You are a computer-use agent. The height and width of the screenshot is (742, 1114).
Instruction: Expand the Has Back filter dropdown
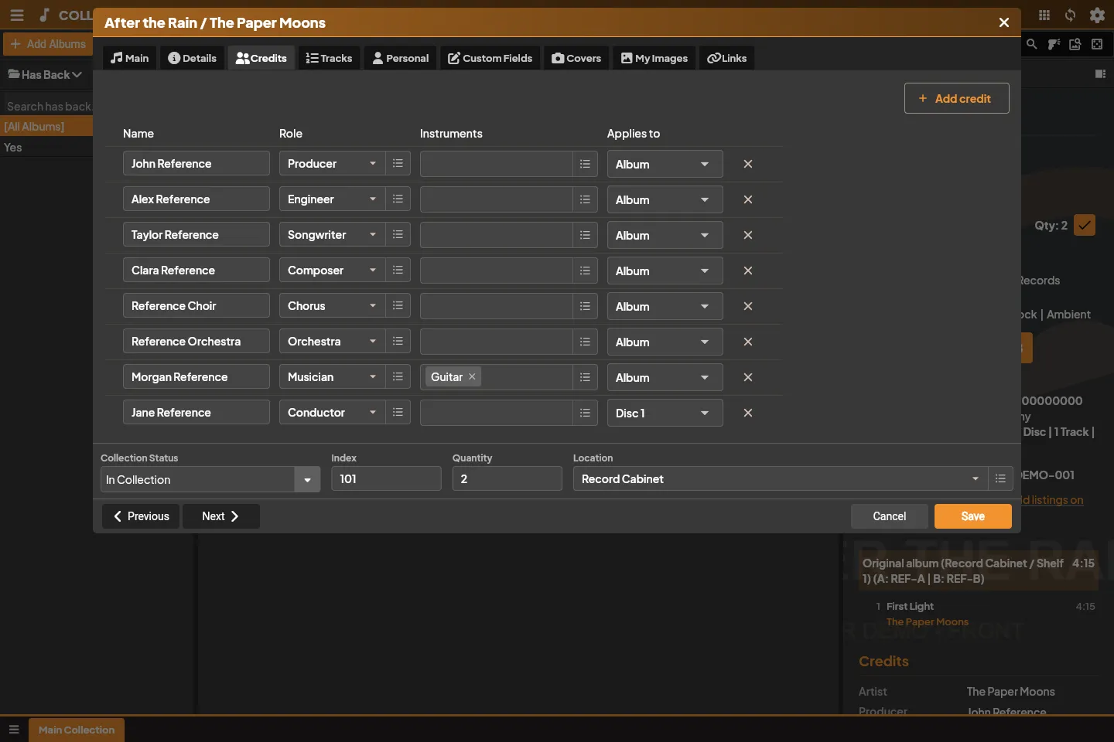click(x=46, y=75)
